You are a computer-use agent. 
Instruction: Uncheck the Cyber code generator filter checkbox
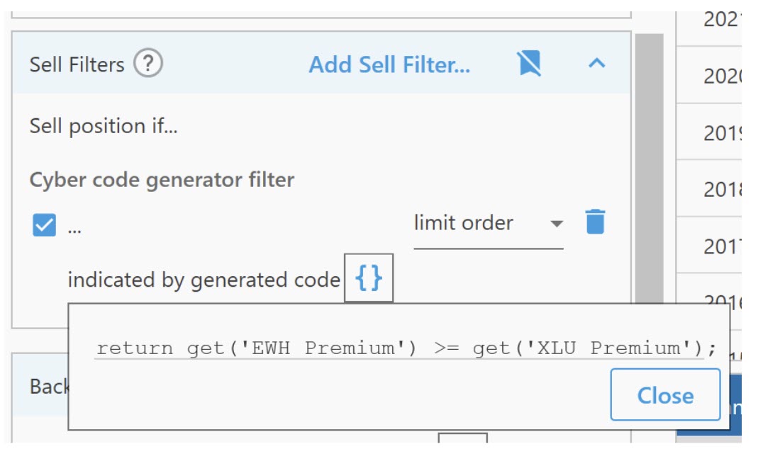tap(44, 226)
